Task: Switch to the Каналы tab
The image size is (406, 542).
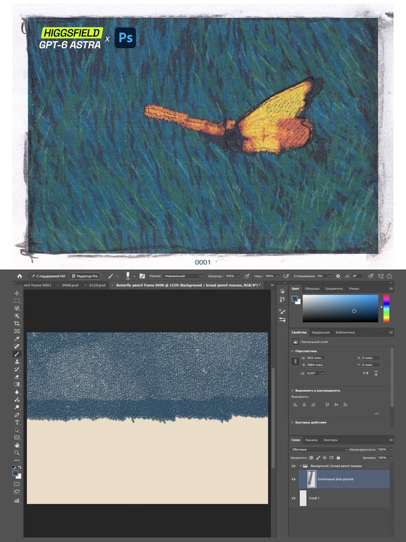Action: coord(312,440)
